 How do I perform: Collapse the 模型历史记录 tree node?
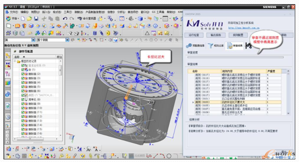click(15, 61)
